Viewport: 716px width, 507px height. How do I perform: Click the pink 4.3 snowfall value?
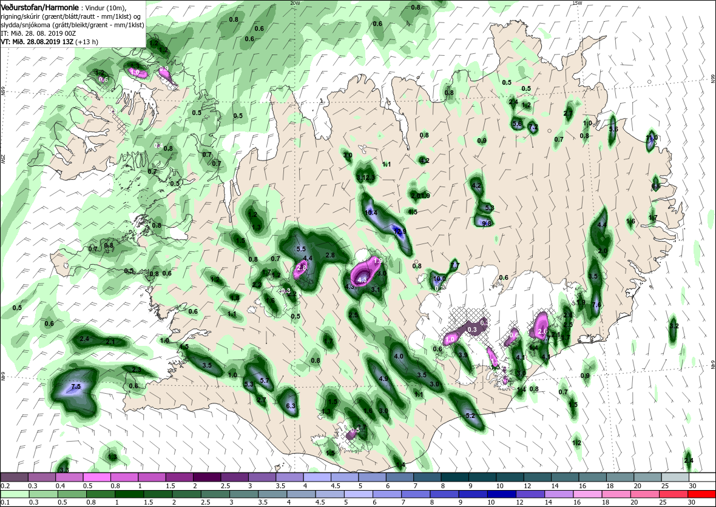click(362, 279)
